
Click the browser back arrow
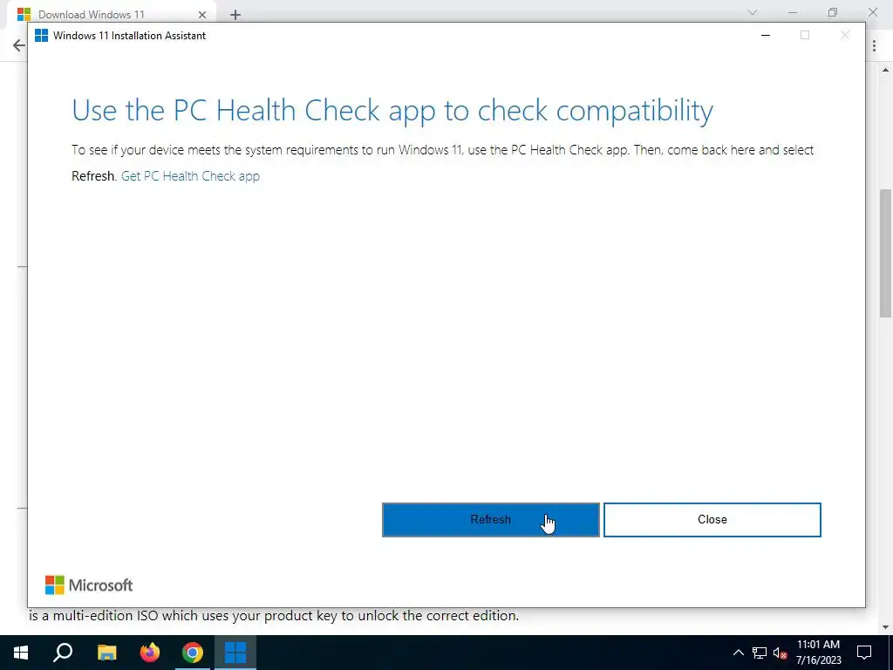click(x=19, y=45)
